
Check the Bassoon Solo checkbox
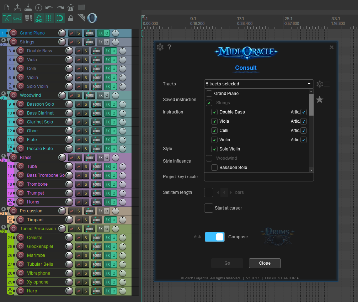[214, 168]
